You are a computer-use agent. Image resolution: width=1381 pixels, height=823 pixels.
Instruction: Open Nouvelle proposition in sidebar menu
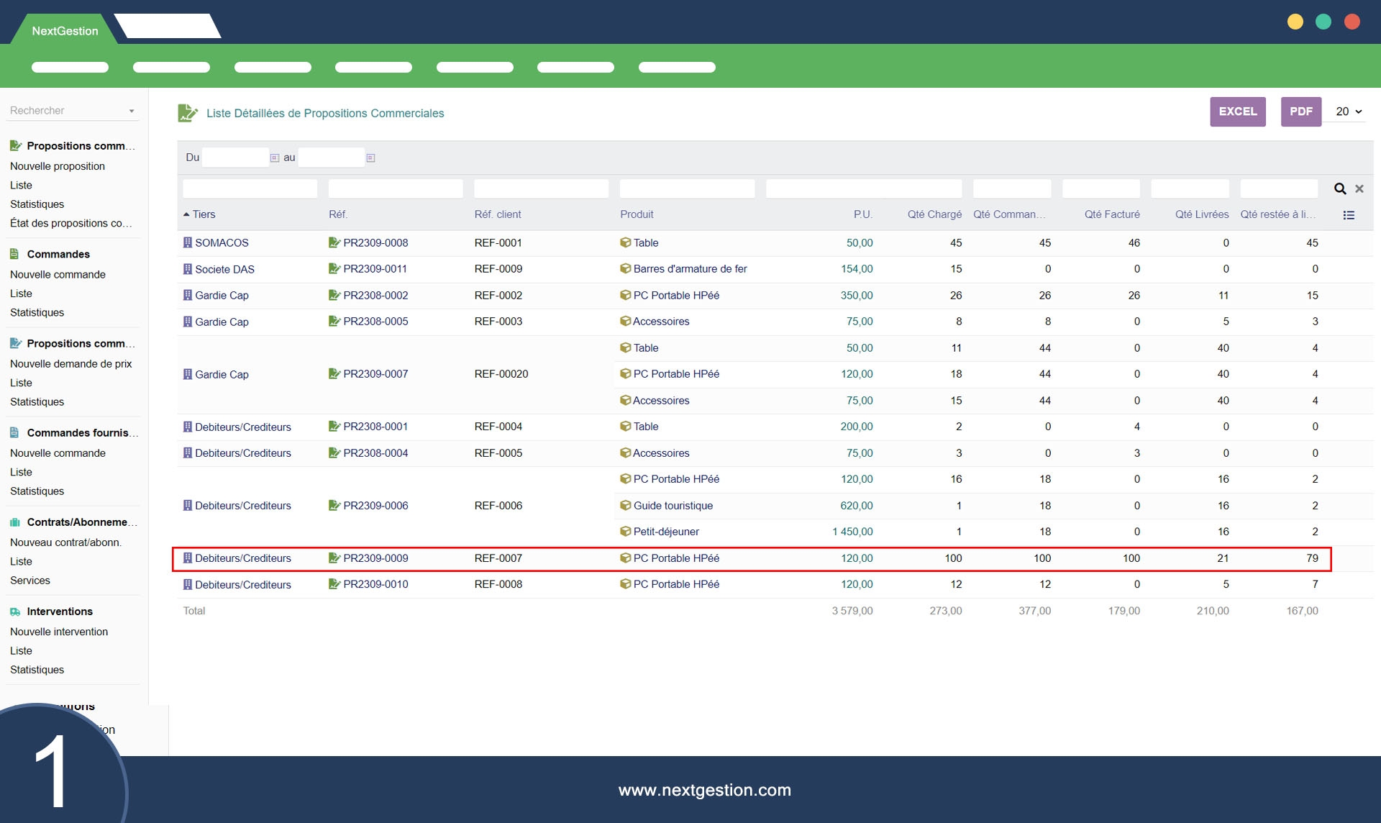[58, 166]
